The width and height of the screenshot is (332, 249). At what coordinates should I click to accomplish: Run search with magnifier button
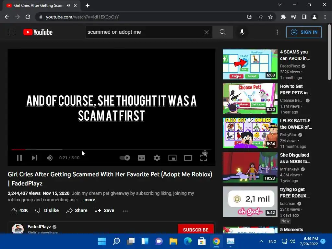(222, 32)
